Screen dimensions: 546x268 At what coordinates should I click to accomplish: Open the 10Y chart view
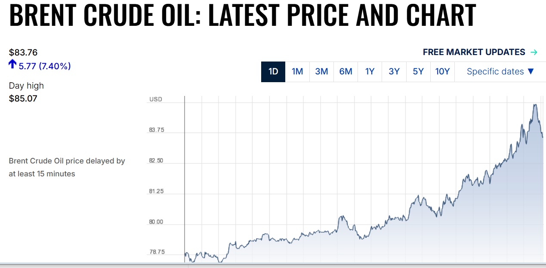click(x=442, y=71)
